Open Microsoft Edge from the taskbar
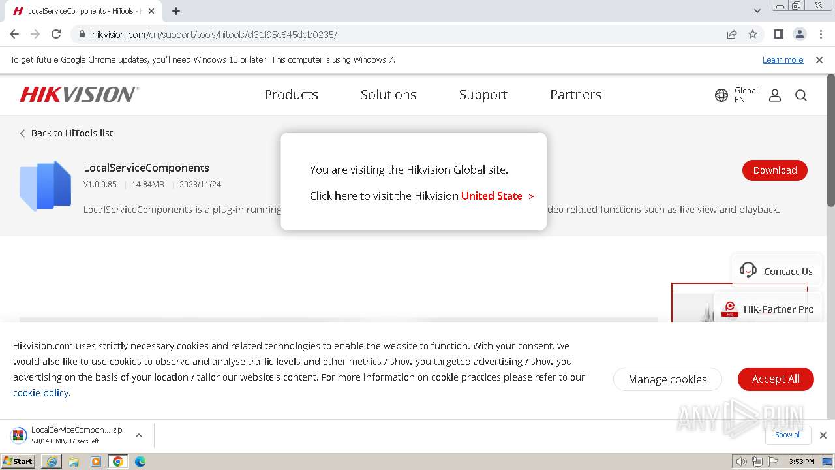Image resolution: width=835 pixels, height=470 pixels. tap(140, 462)
